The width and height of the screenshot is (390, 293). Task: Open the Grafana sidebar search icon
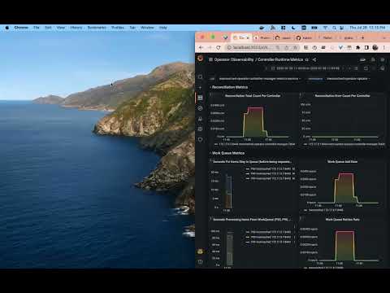tap(201, 77)
